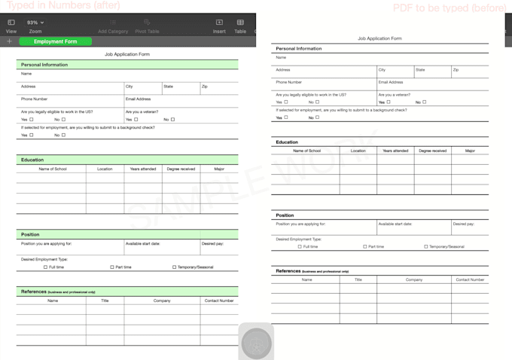
Task: Check Yes for background check in Numbers sheet
Action: [x=32, y=135]
